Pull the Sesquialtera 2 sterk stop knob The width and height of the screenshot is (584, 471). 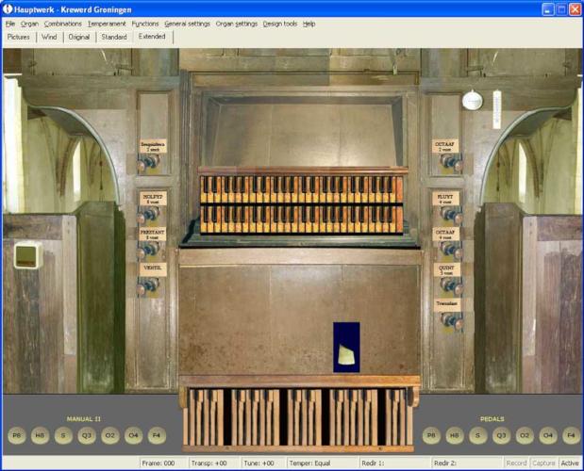pos(148,163)
